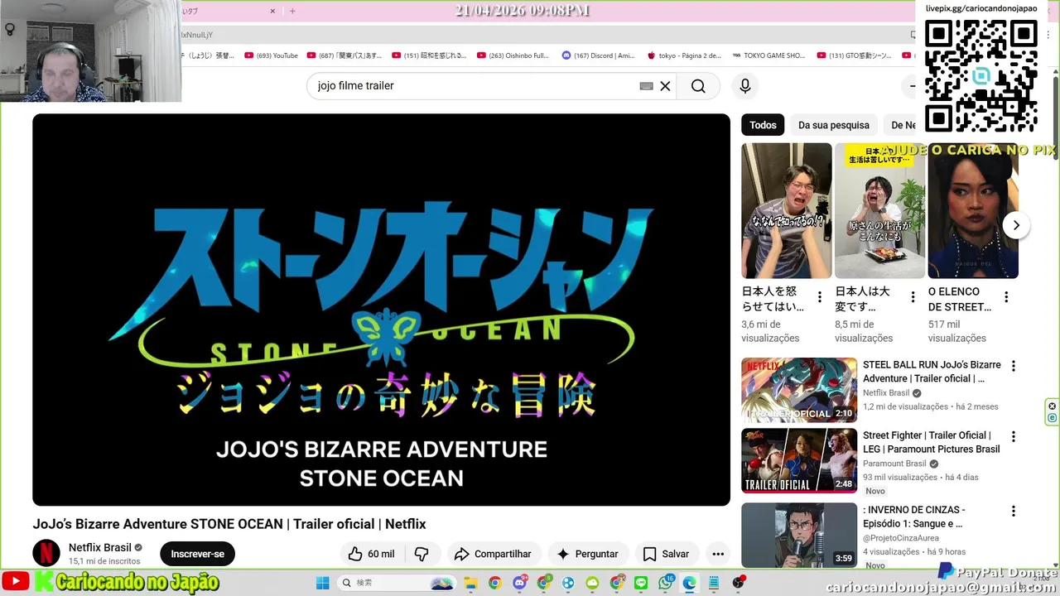This screenshot has width=1060, height=596.
Task: Open options for STEEL BALL RUN video
Action: click(1013, 366)
